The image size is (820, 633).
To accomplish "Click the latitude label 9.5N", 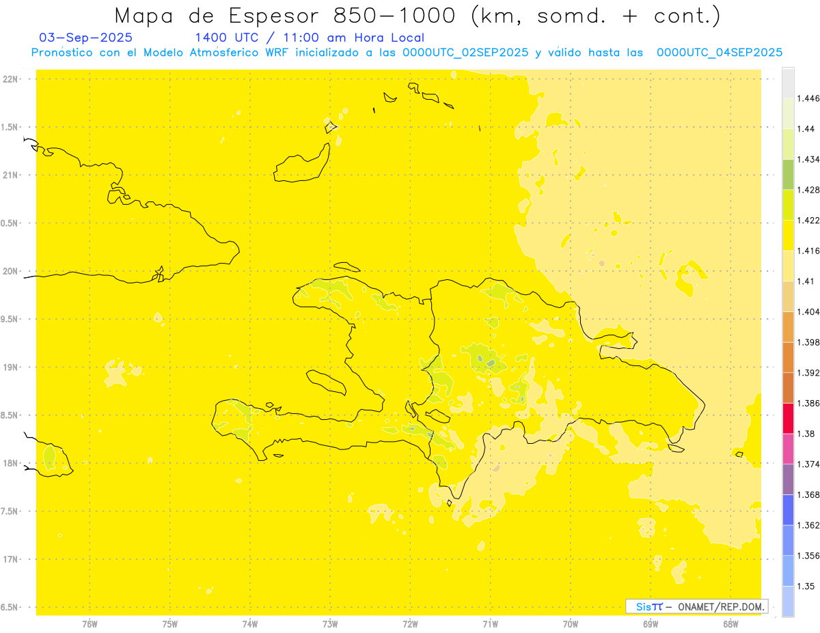I will [x=10, y=319].
